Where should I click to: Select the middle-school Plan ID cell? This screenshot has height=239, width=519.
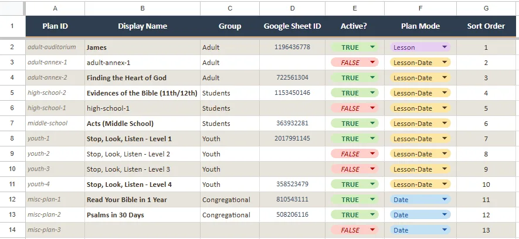tap(55, 123)
